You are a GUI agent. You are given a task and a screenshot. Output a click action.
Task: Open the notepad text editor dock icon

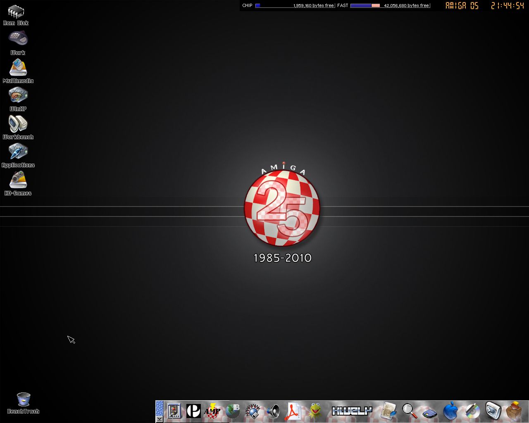(388, 411)
